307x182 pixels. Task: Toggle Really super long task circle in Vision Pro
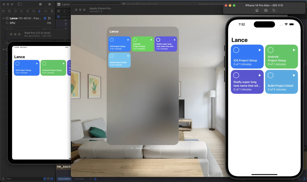tap(158, 40)
